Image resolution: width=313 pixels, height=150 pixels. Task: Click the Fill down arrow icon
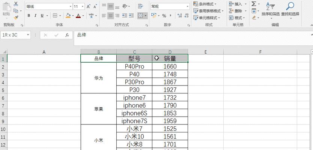click(x=254, y=11)
